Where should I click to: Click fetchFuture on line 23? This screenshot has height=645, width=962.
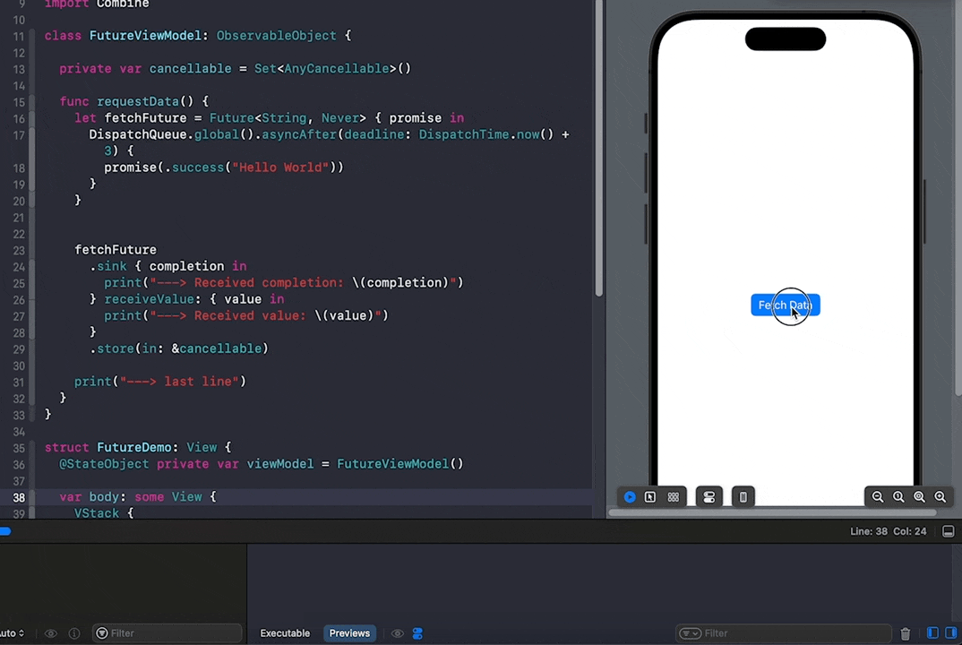116,250
